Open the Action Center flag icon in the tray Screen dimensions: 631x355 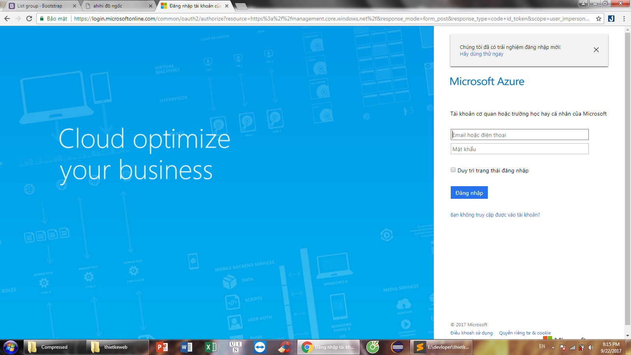pyautogui.click(x=563, y=348)
